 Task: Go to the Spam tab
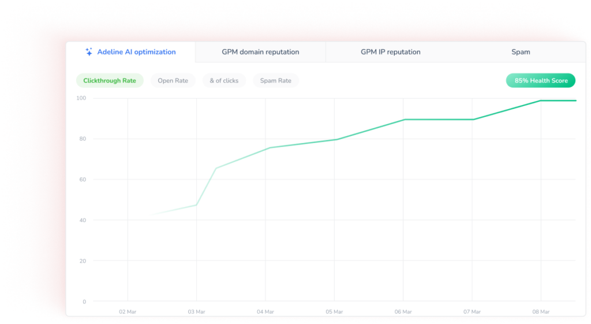point(520,52)
